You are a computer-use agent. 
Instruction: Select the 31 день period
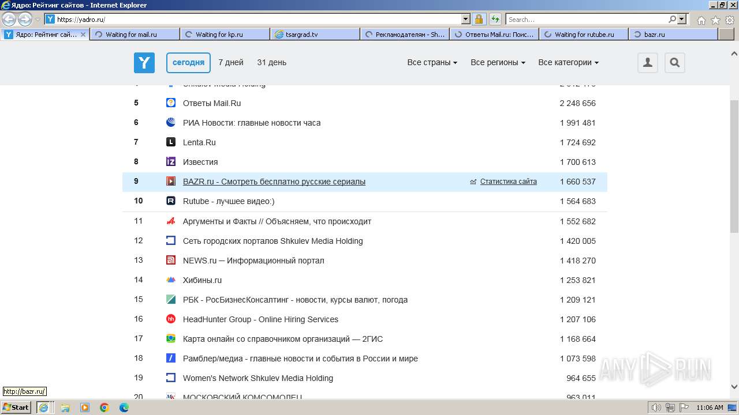click(x=272, y=62)
